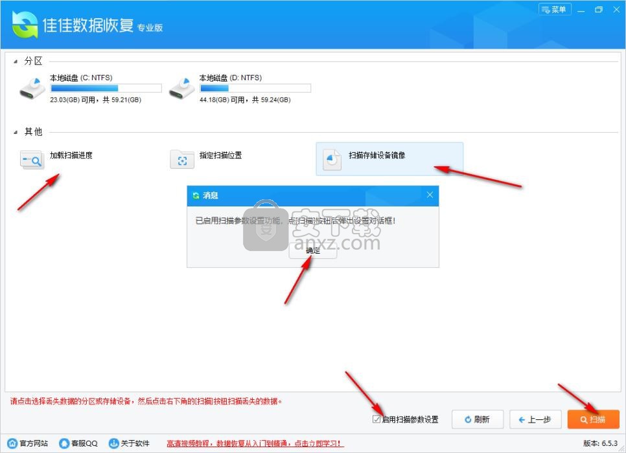This screenshot has height=453, width=626.
Task: Open the 客服QQ link
Action: (84, 443)
